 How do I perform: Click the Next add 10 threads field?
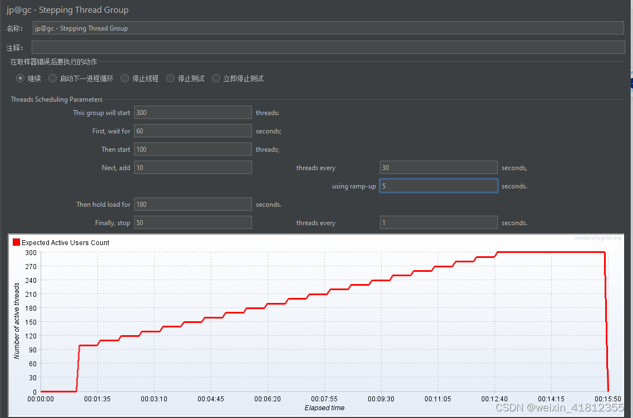tap(192, 167)
